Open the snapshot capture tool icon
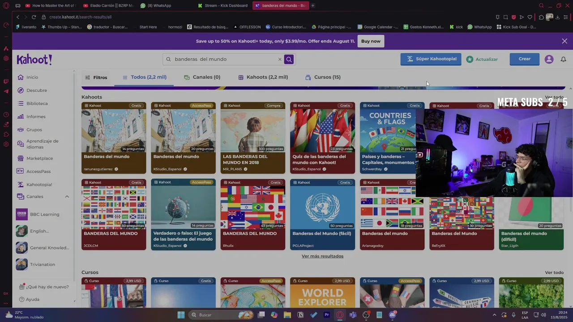The height and width of the screenshot is (322, 573). click(505, 17)
